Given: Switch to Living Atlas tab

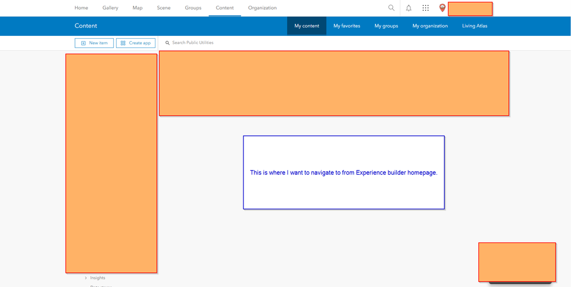Looking at the screenshot, I should click(474, 26).
